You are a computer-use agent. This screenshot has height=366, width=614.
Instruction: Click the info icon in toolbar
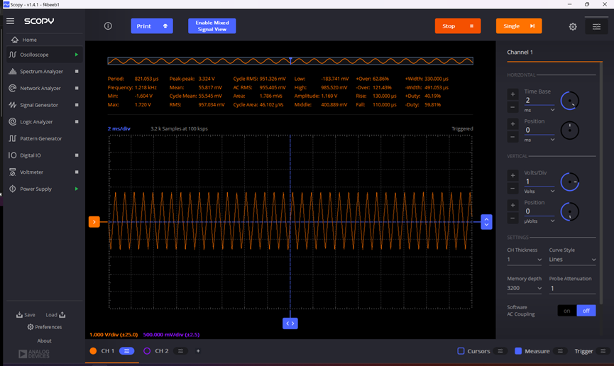pyautogui.click(x=108, y=26)
